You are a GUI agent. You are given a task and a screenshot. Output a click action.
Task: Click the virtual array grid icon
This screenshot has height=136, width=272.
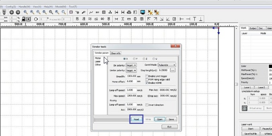coord(244,108)
